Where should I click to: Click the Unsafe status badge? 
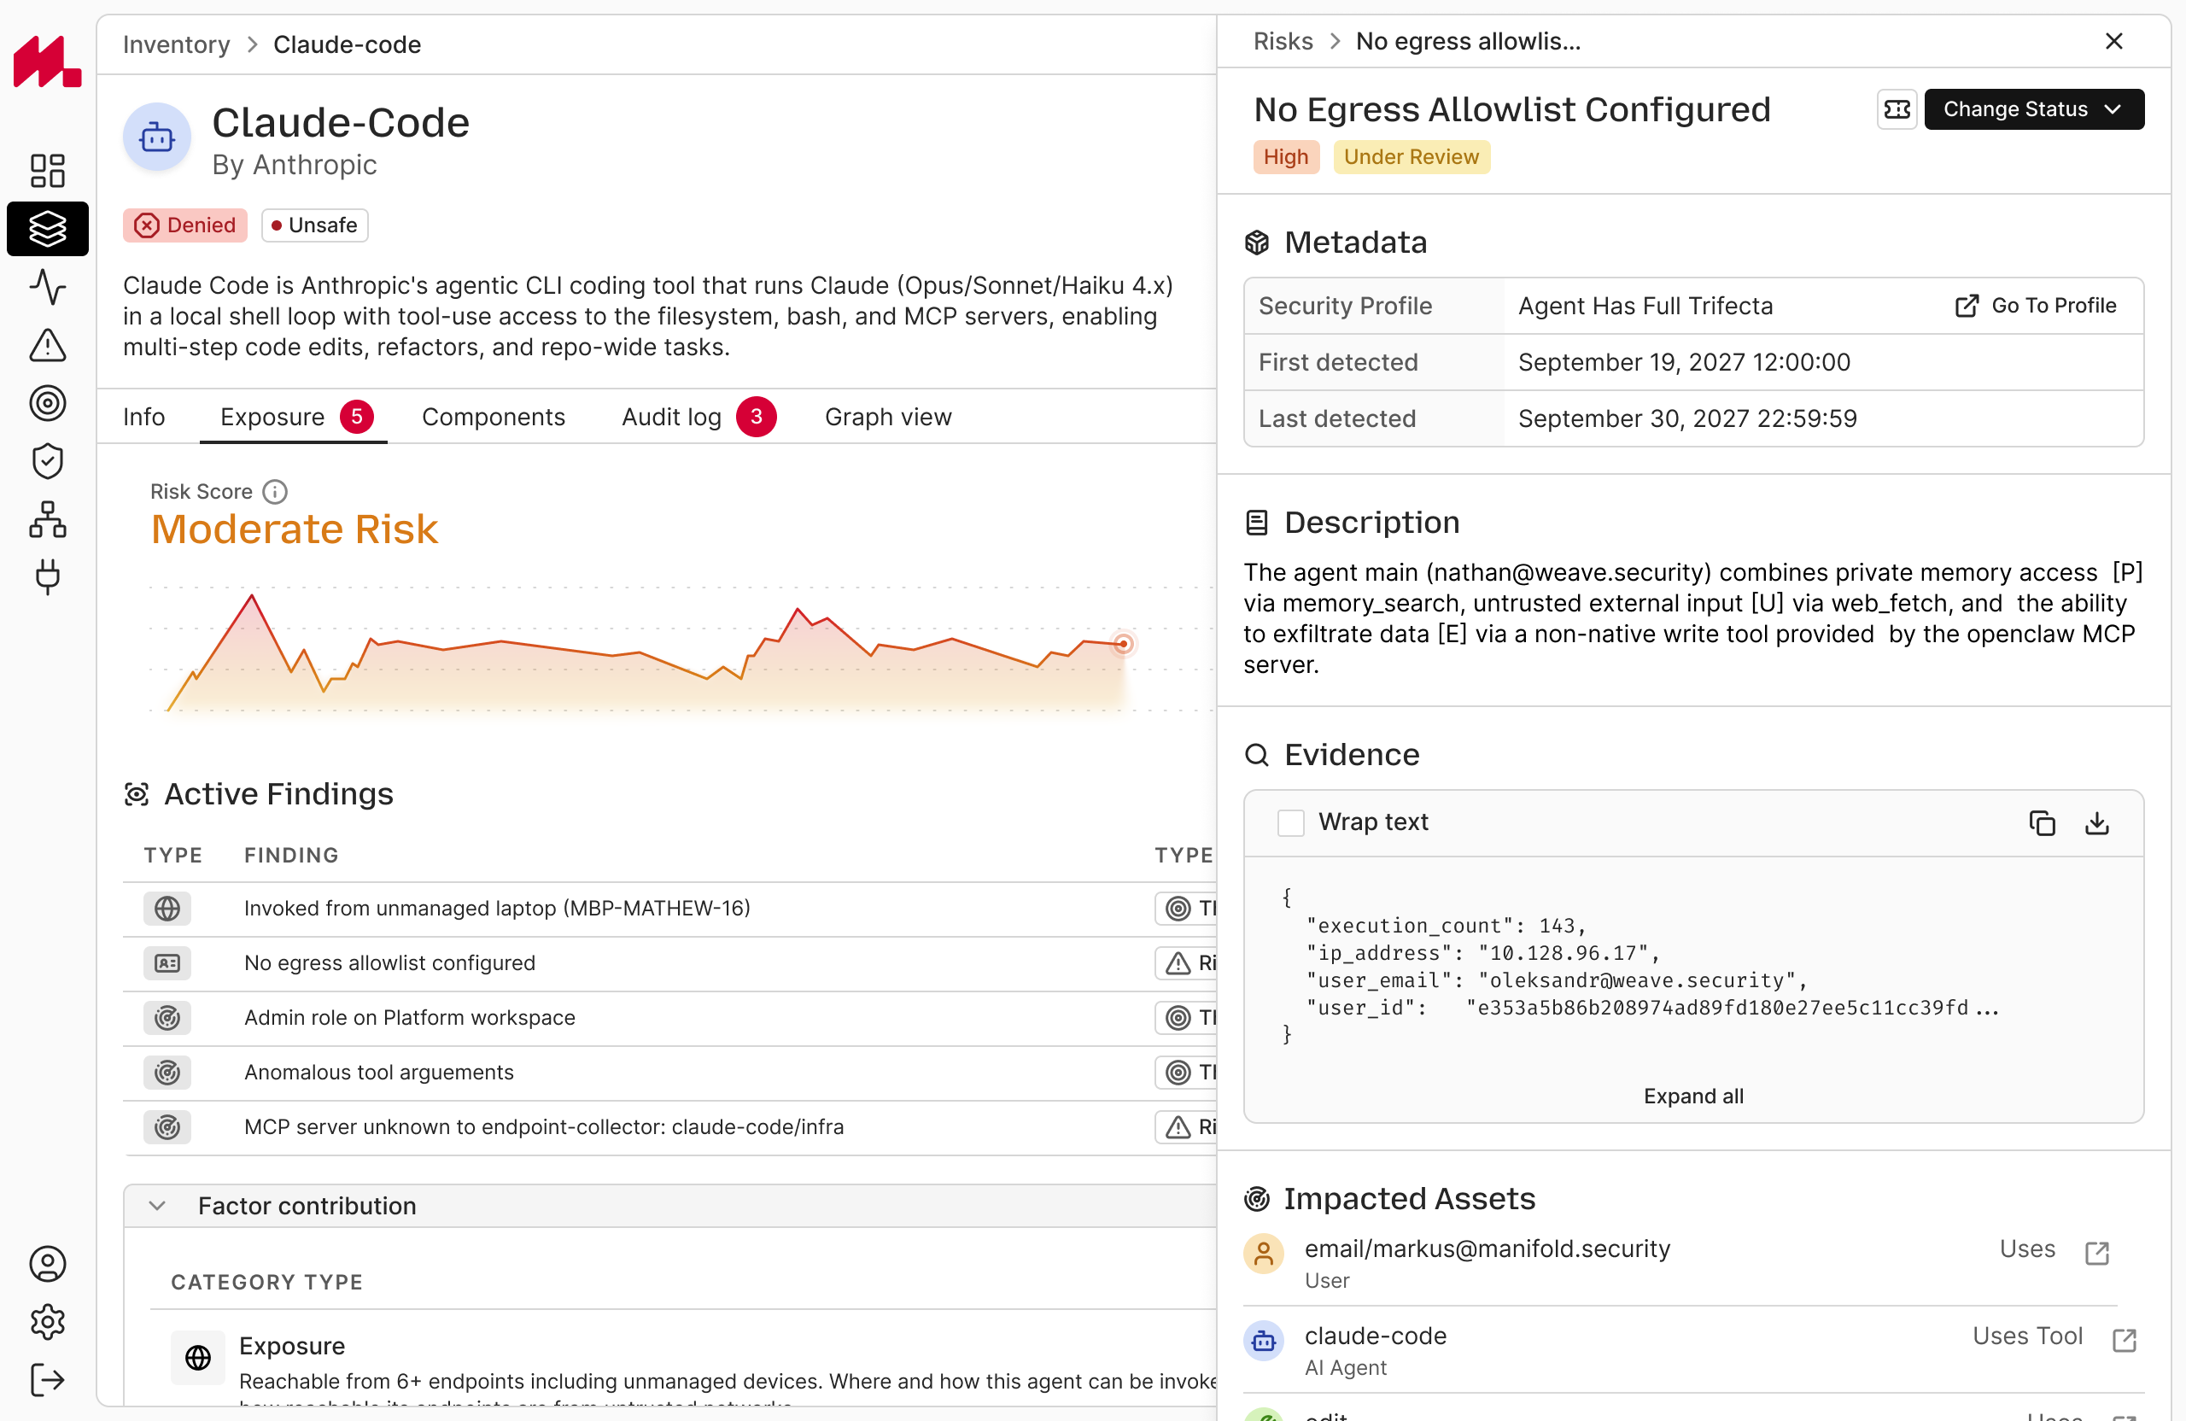point(315,225)
